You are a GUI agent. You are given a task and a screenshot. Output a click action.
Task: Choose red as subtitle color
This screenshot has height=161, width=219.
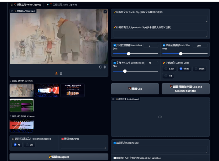pos(168,76)
